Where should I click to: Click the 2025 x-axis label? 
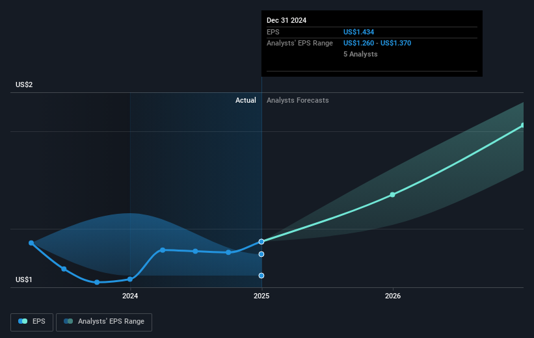[261, 296]
